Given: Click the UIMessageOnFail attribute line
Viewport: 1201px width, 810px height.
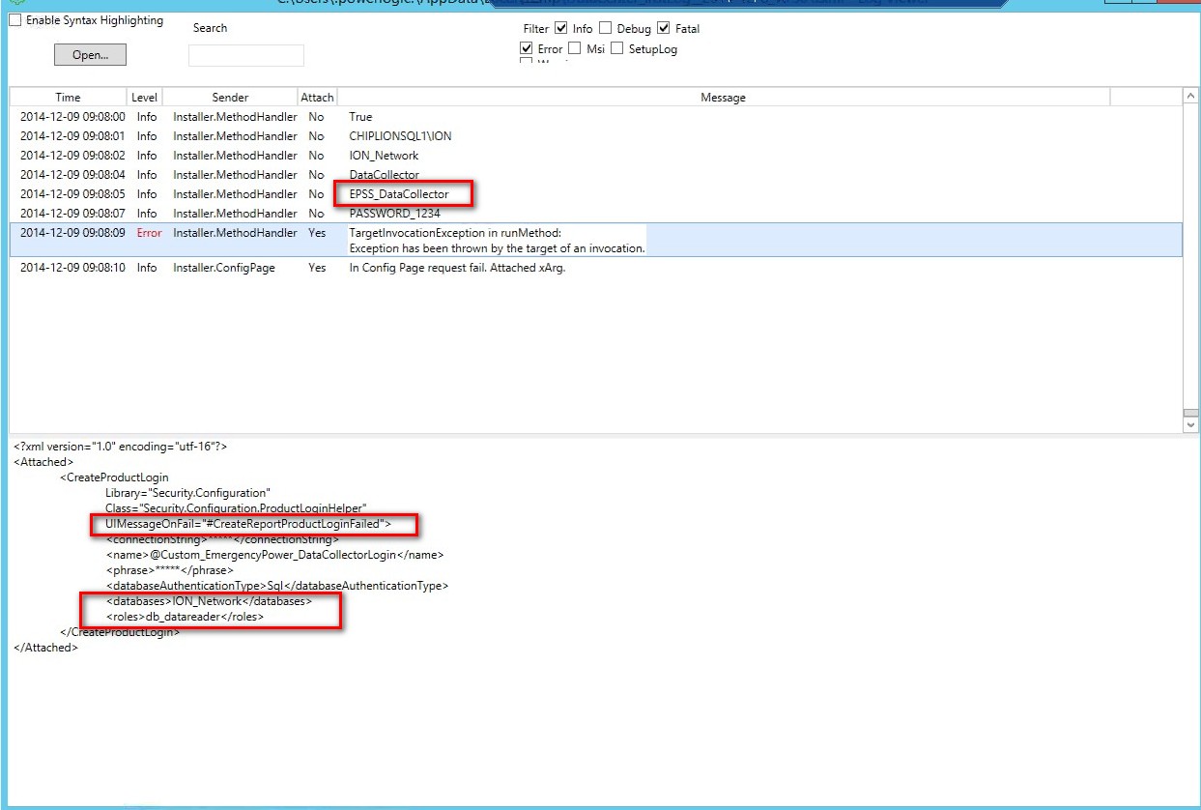Looking at the screenshot, I should pos(247,524).
